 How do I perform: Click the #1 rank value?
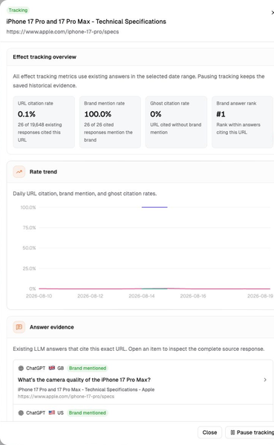point(221,114)
